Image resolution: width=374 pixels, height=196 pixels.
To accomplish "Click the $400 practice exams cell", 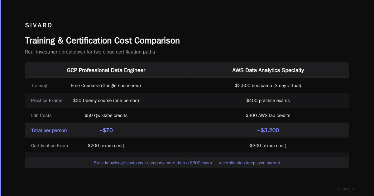I will 268,100.
